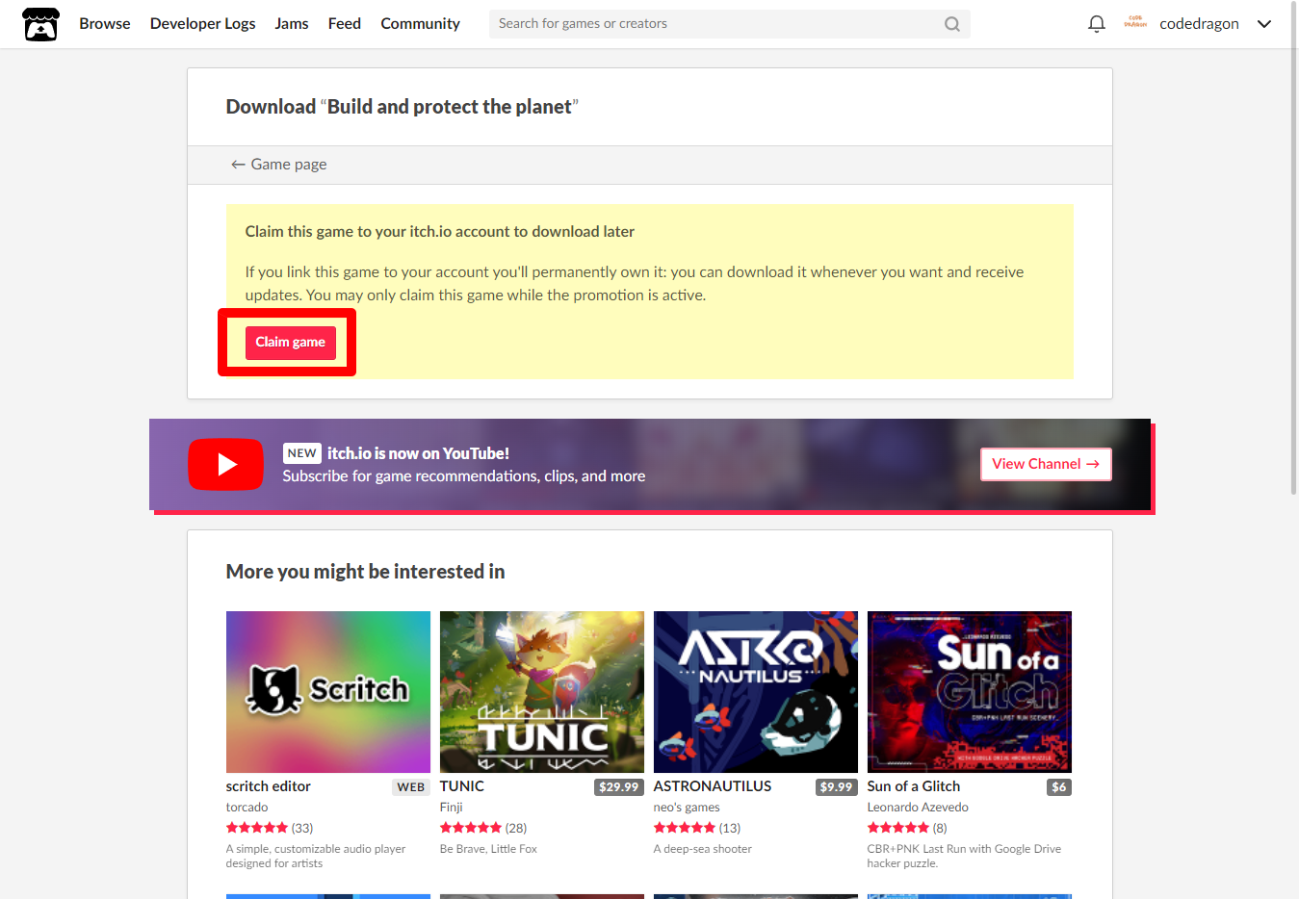This screenshot has height=899, width=1299.
Task: Click the 'Build and protect the planet' title
Action: coord(450,107)
